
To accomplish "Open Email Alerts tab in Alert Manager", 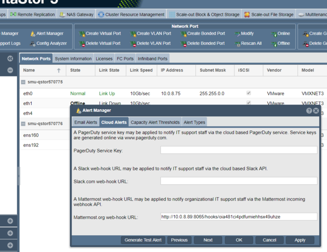I will pyautogui.click(x=86, y=122).
